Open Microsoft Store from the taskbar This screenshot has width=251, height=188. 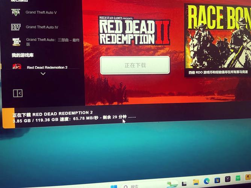(x=217, y=180)
